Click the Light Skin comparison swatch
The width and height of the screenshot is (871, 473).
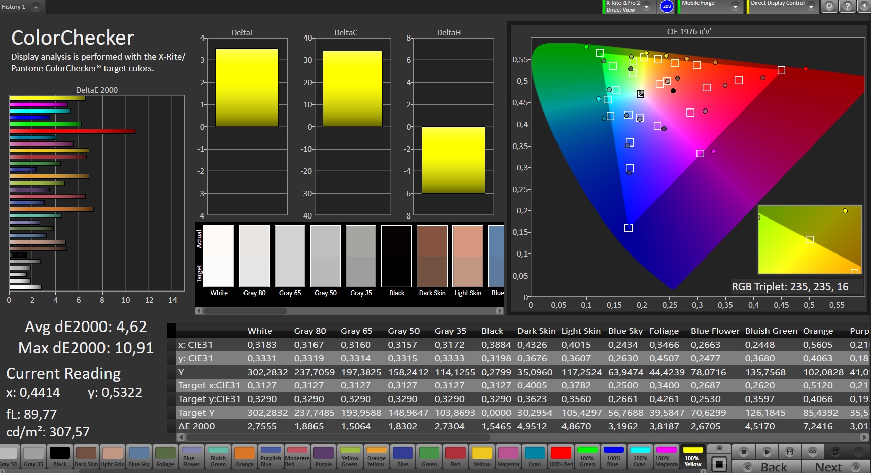pyautogui.click(x=468, y=256)
